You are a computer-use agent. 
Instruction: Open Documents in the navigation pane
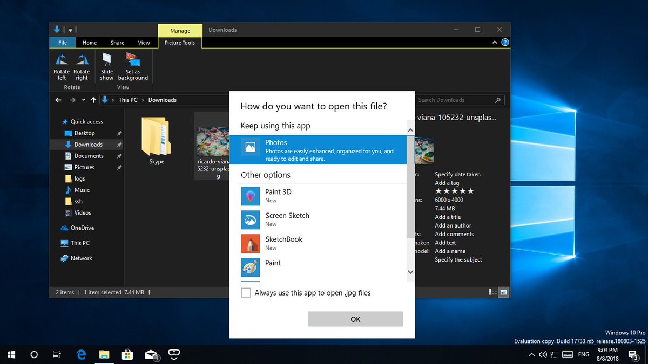tap(89, 156)
